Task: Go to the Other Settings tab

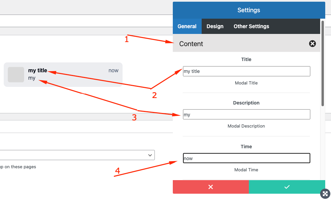Action: (x=251, y=26)
